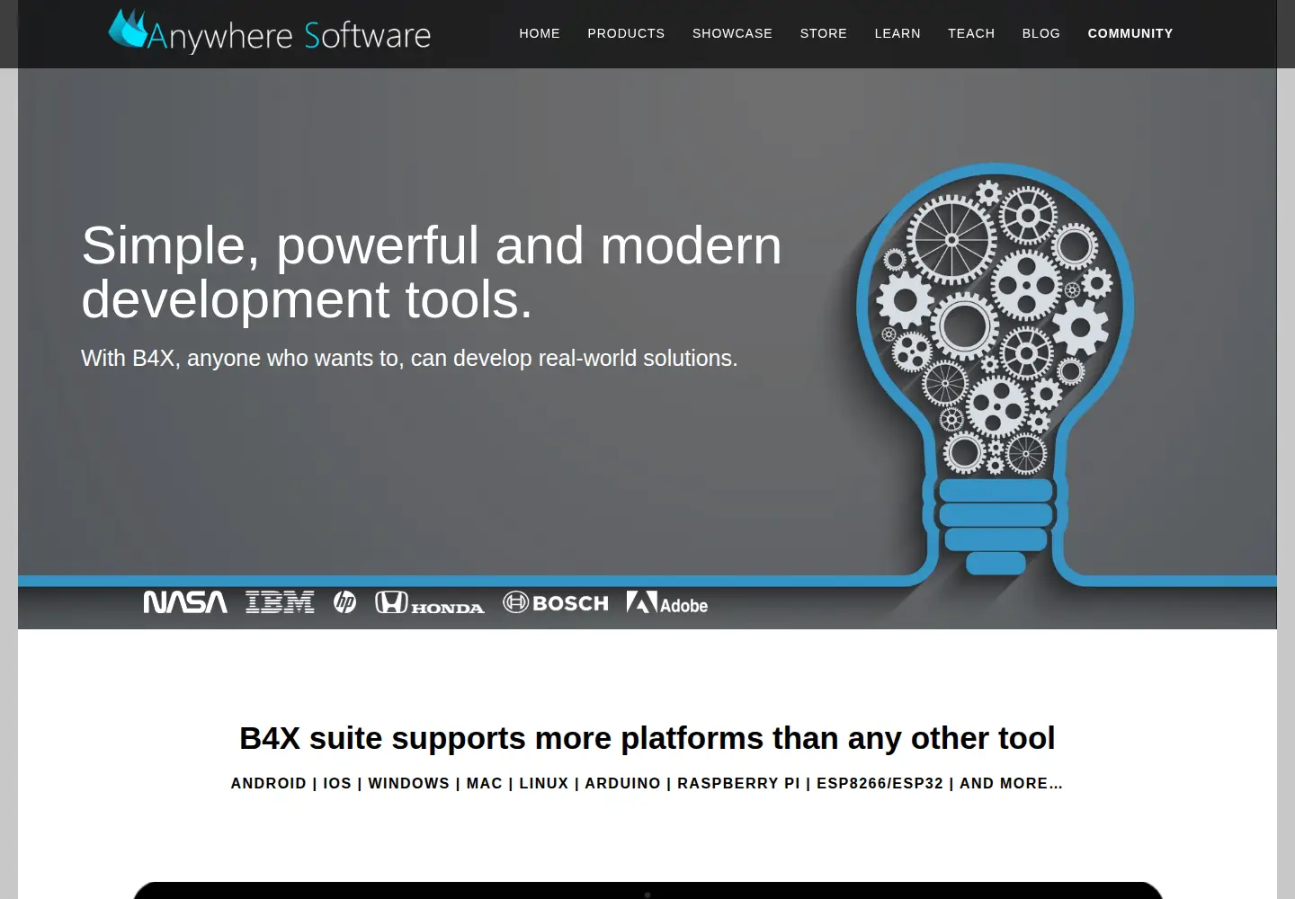Go to the Home menu item
The image size is (1295, 899).
(x=540, y=33)
